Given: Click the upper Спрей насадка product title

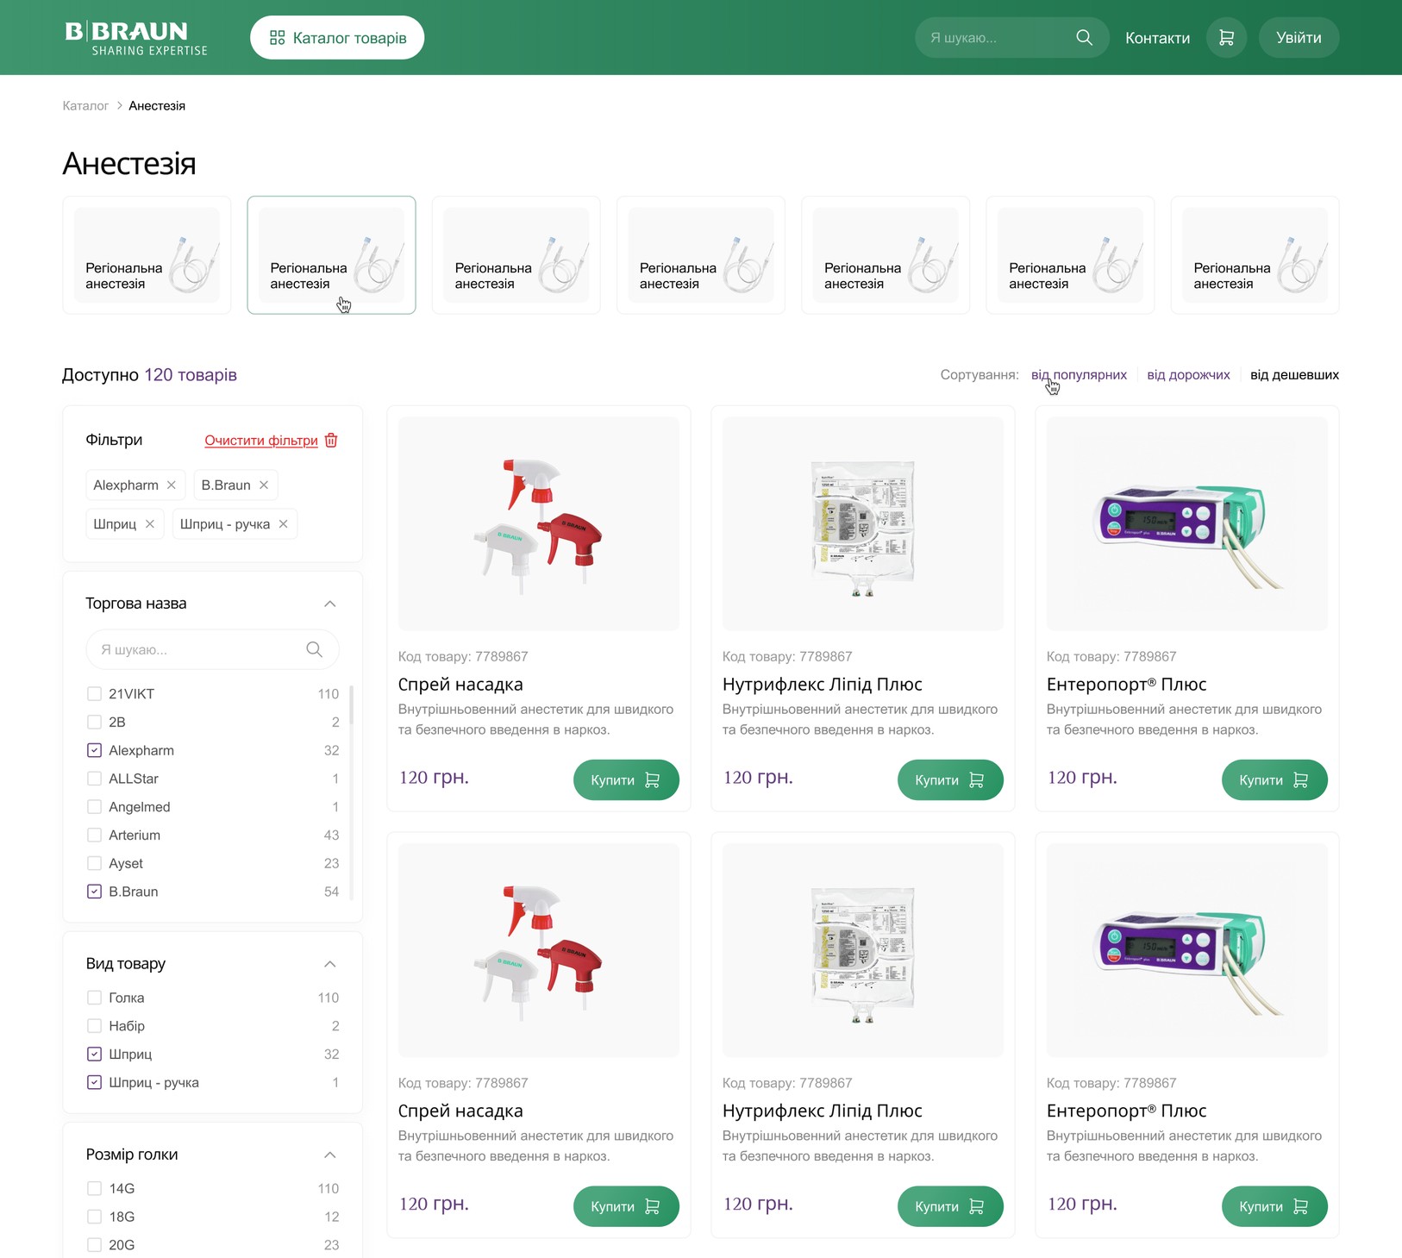Looking at the screenshot, I should click(460, 685).
